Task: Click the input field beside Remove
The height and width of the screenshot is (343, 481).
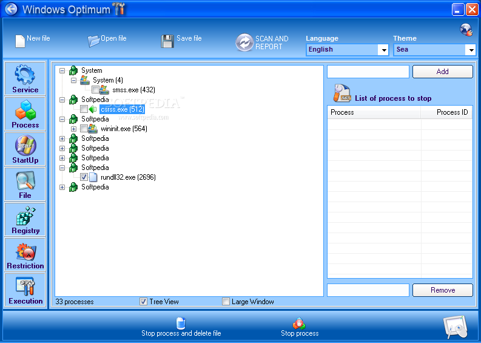Action: pyautogui.click(x=368, y=290)
